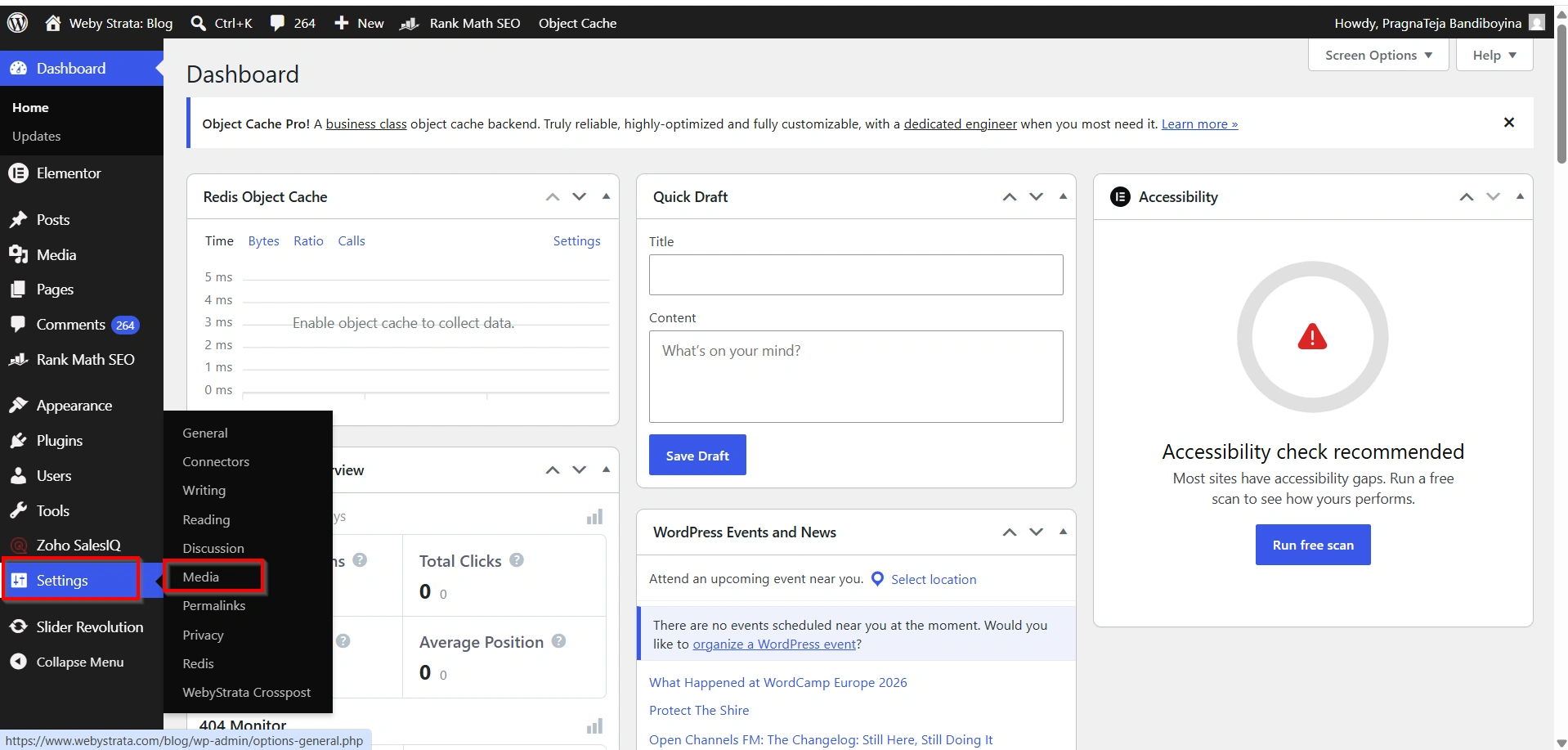Open WebyStrata Crosspost submenu item
The height and width of the screenshot is (750, 1568).
247,693
